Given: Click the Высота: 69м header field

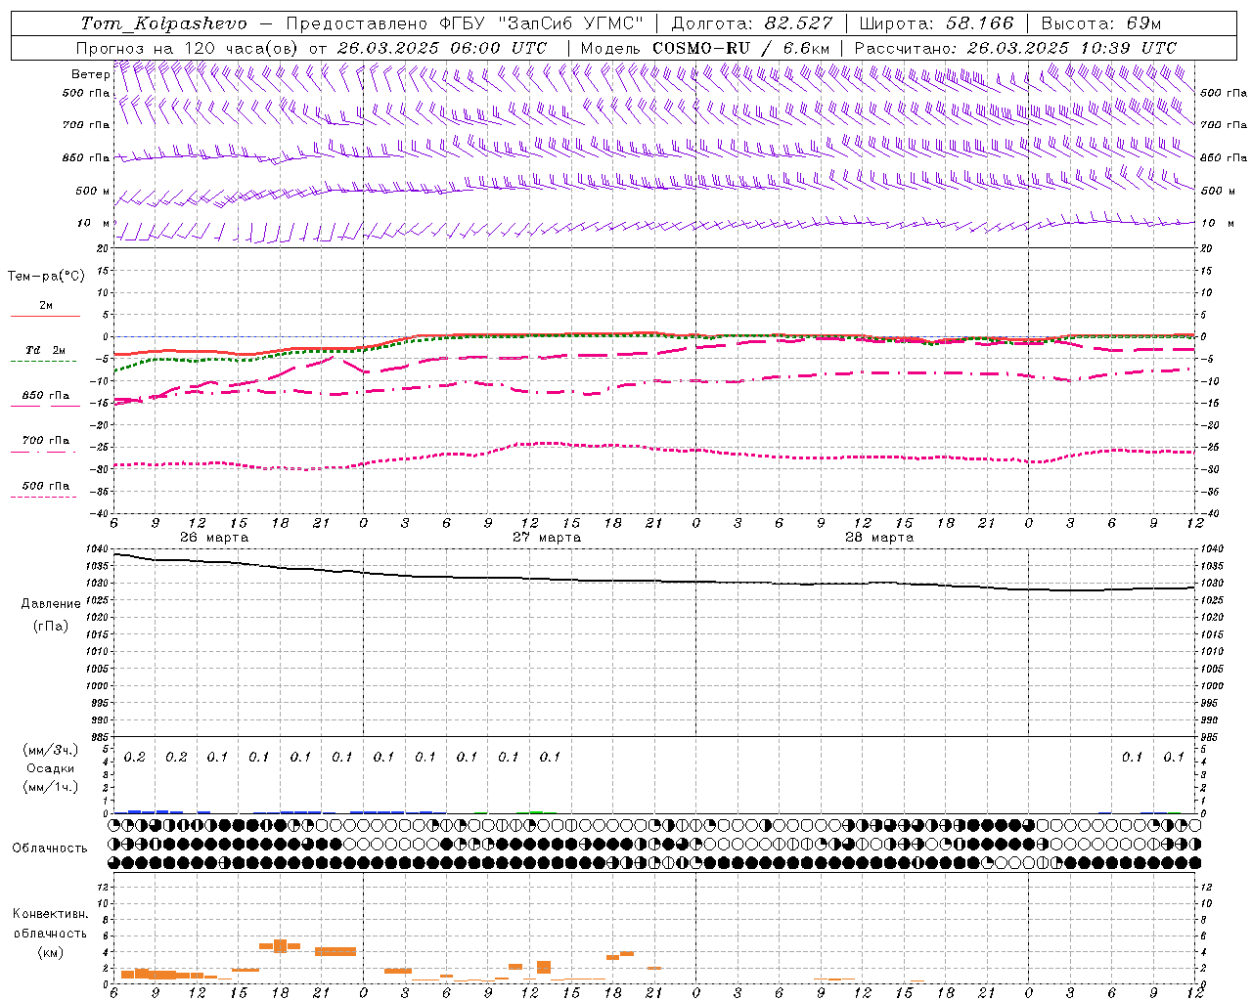Looking at the screenshot, I should pos(1101,23).
